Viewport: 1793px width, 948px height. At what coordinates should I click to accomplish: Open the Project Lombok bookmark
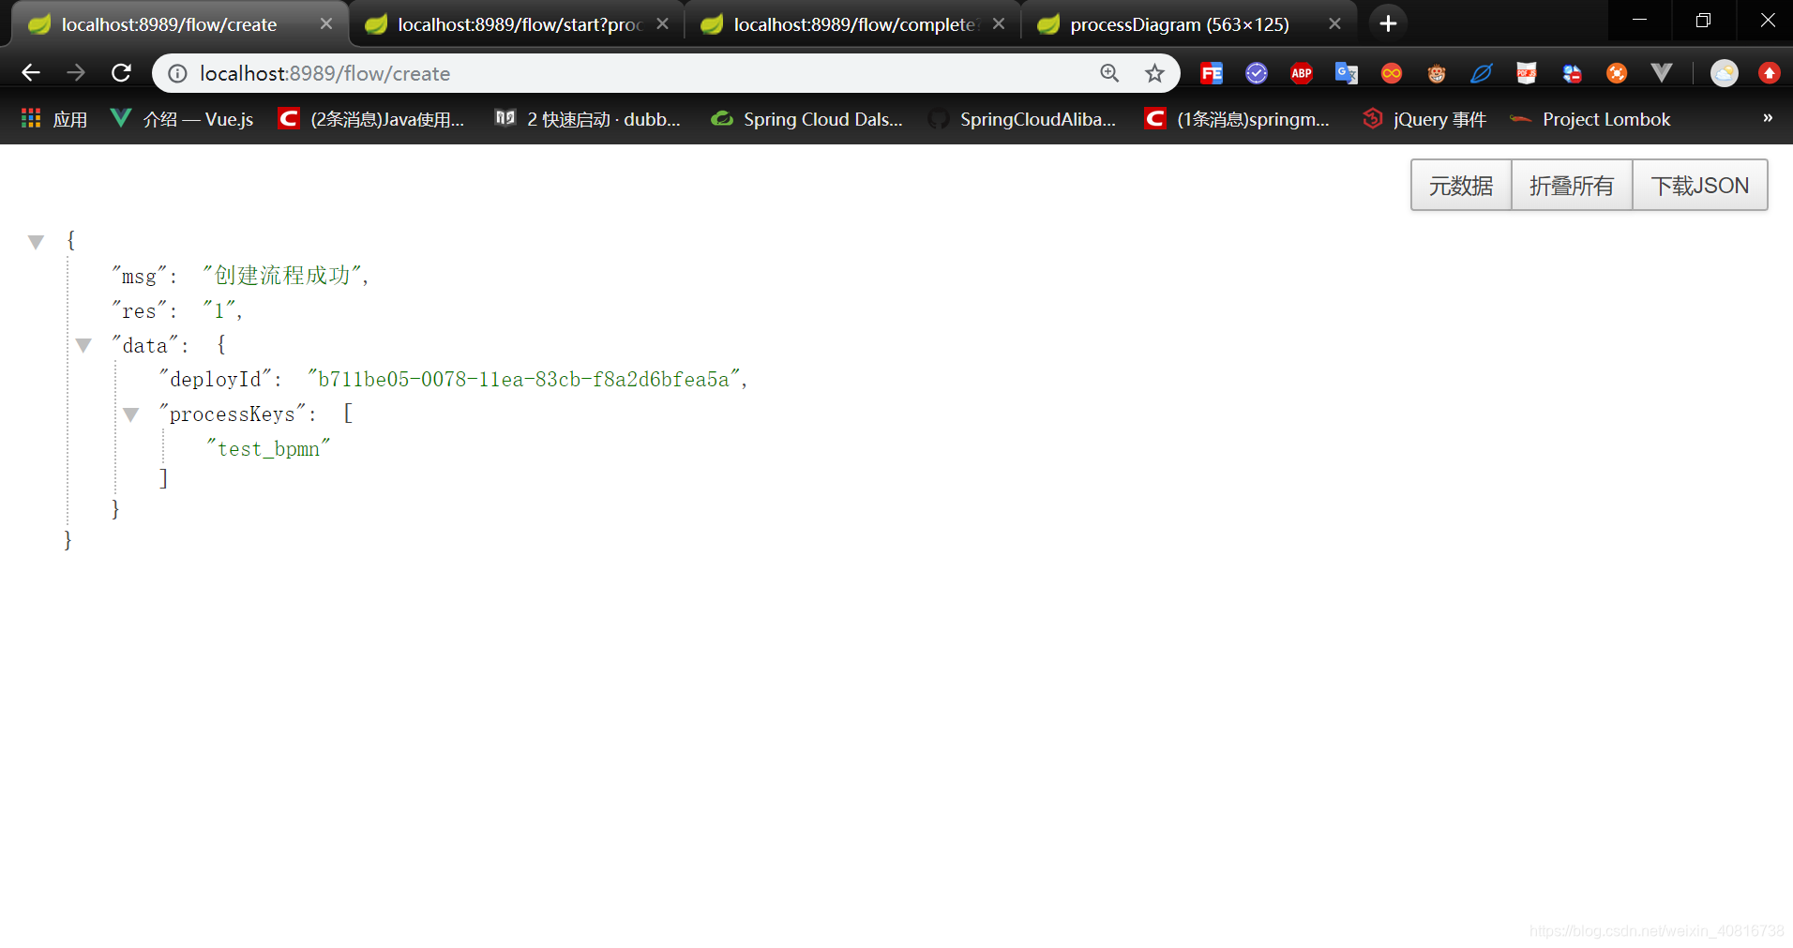coord(1590,119)
